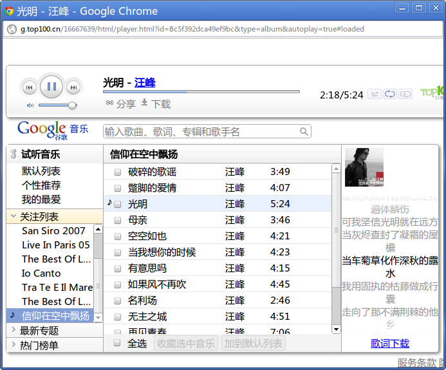Click the song list scroll-down arrow
This screenshot has width=446, height=370.
point(336,329)
